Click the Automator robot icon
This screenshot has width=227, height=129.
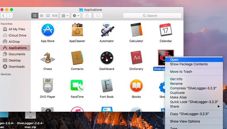[107, 30]
